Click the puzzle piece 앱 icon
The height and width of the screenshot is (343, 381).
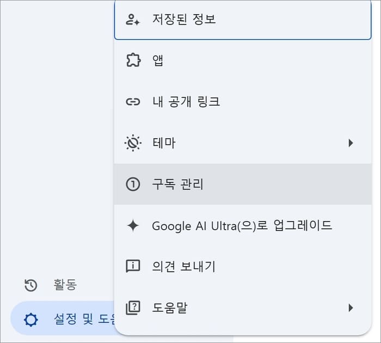[x=133, y=60]
